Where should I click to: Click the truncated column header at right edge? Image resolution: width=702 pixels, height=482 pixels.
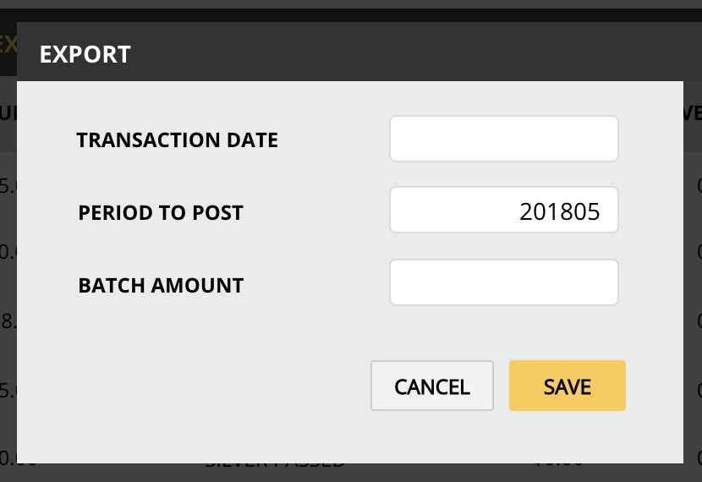693,114
